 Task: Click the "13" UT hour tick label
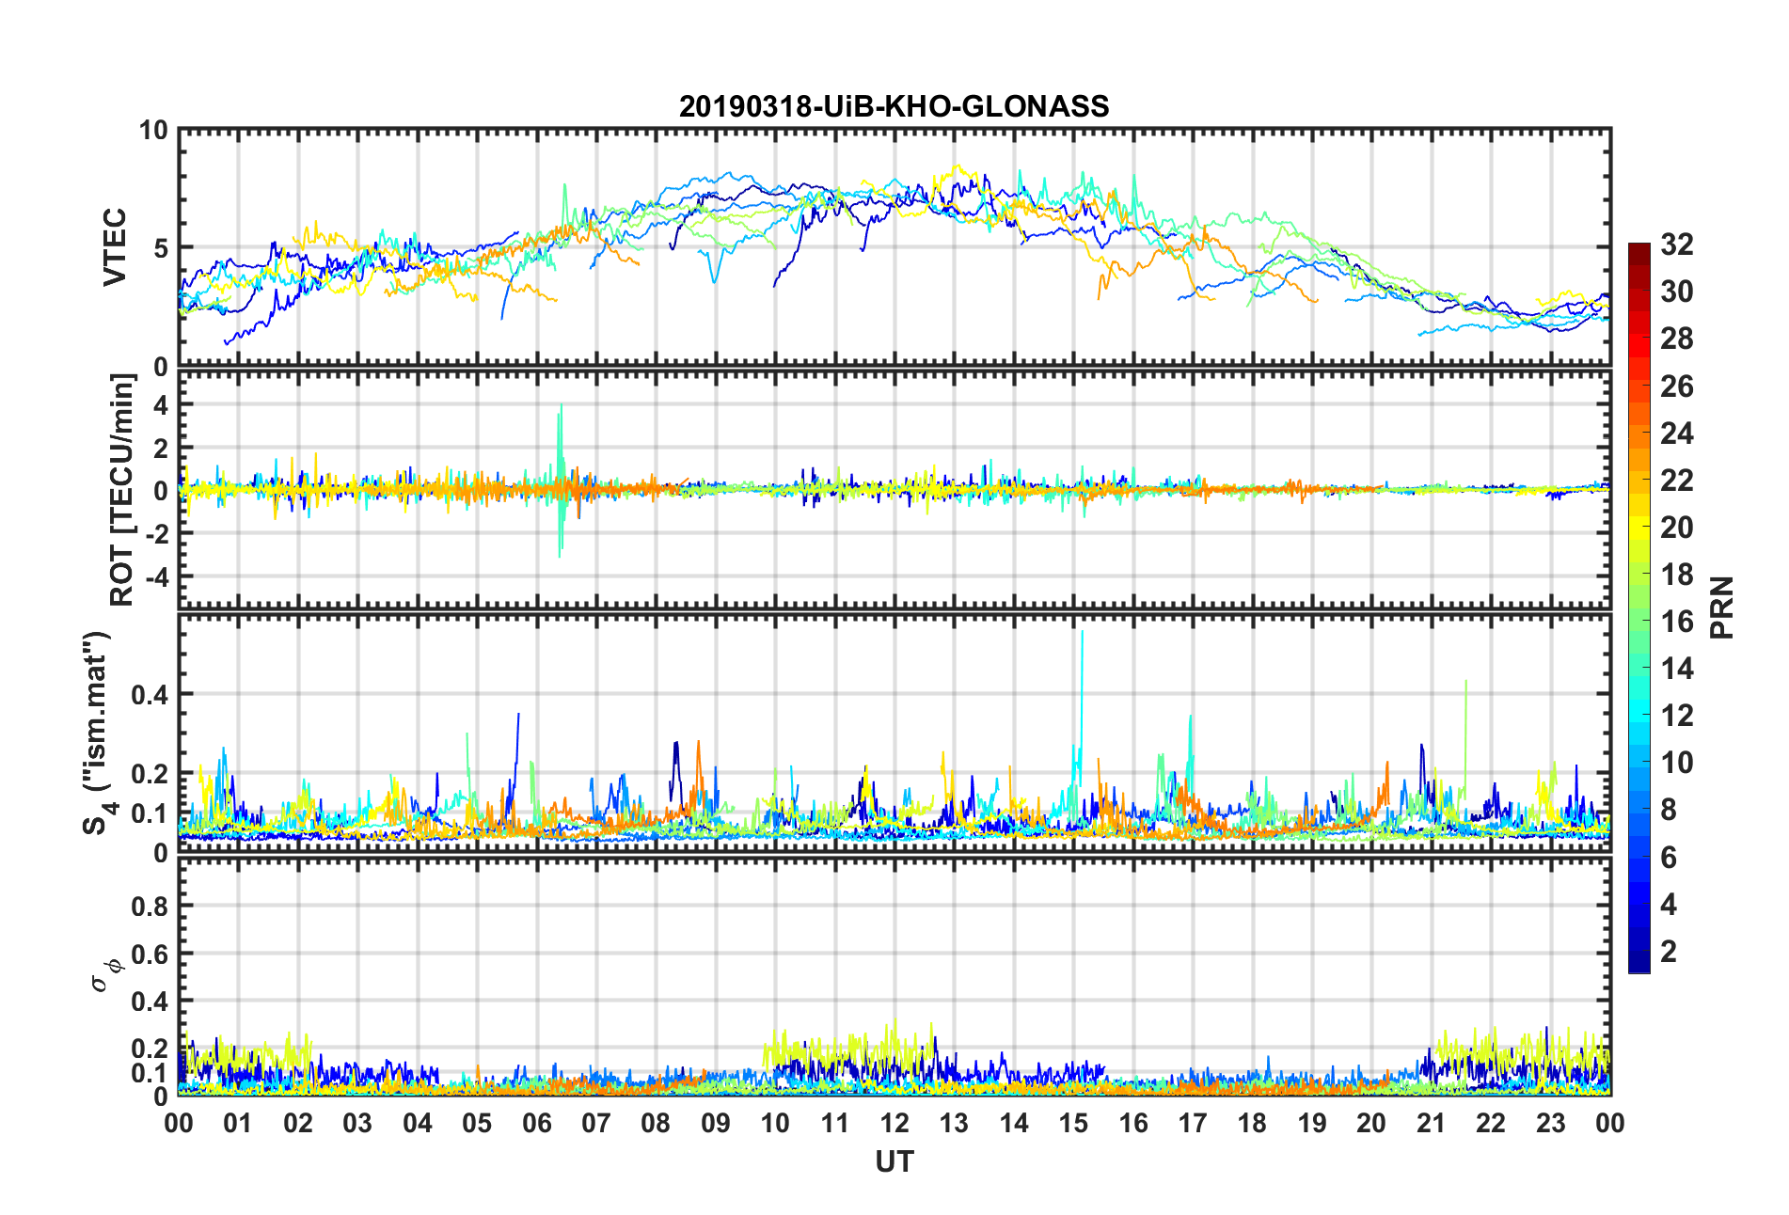954,1123
